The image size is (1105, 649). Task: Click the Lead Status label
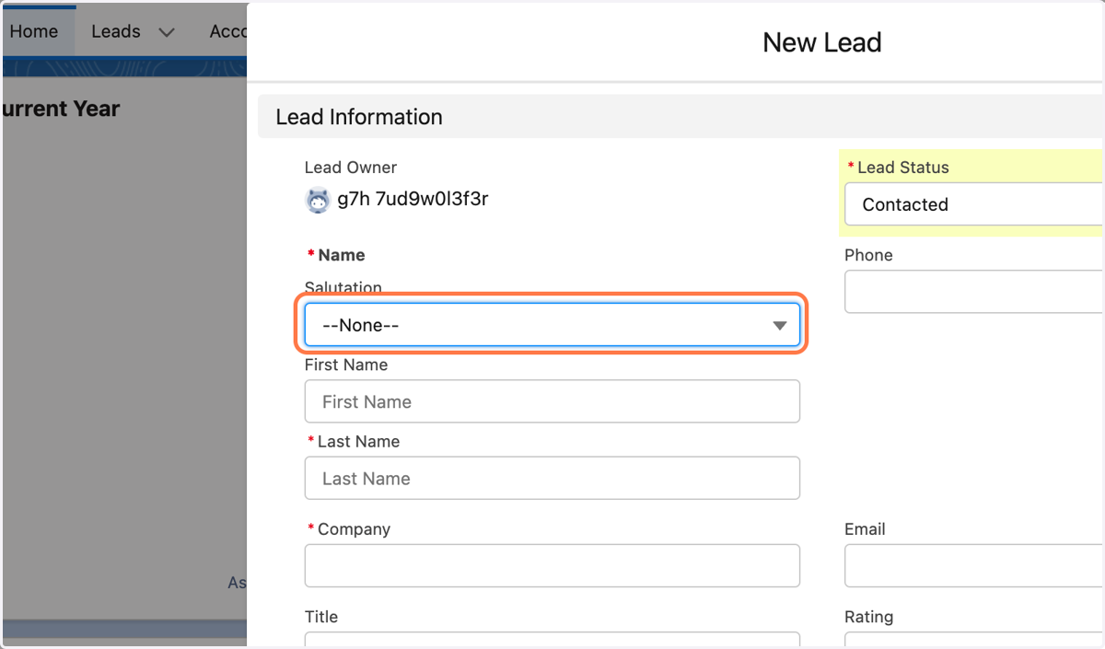(x=902, y=168)
